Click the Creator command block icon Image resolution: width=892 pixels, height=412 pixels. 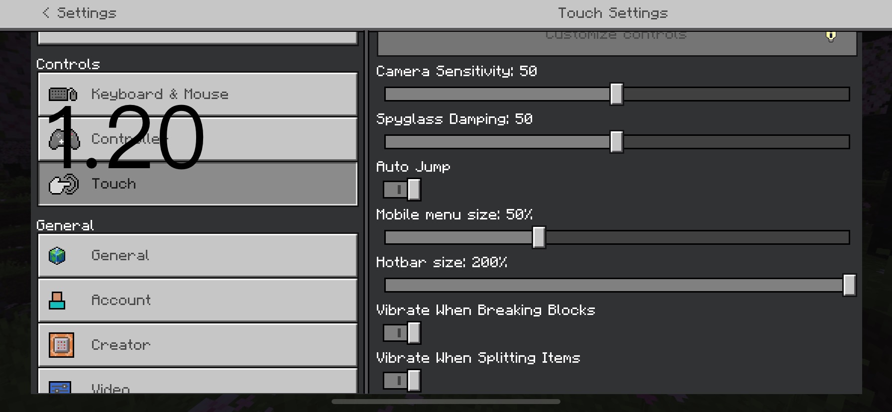coord(61,345)
